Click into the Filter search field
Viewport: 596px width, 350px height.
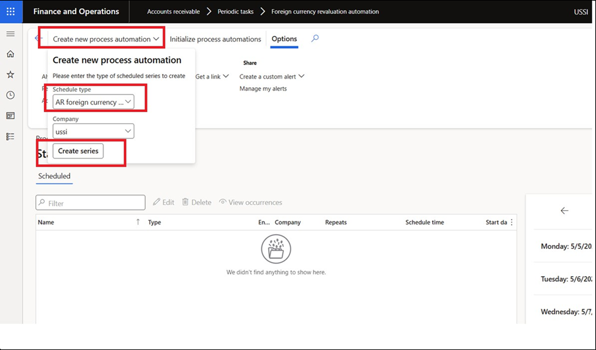click(x=91, y=203)
